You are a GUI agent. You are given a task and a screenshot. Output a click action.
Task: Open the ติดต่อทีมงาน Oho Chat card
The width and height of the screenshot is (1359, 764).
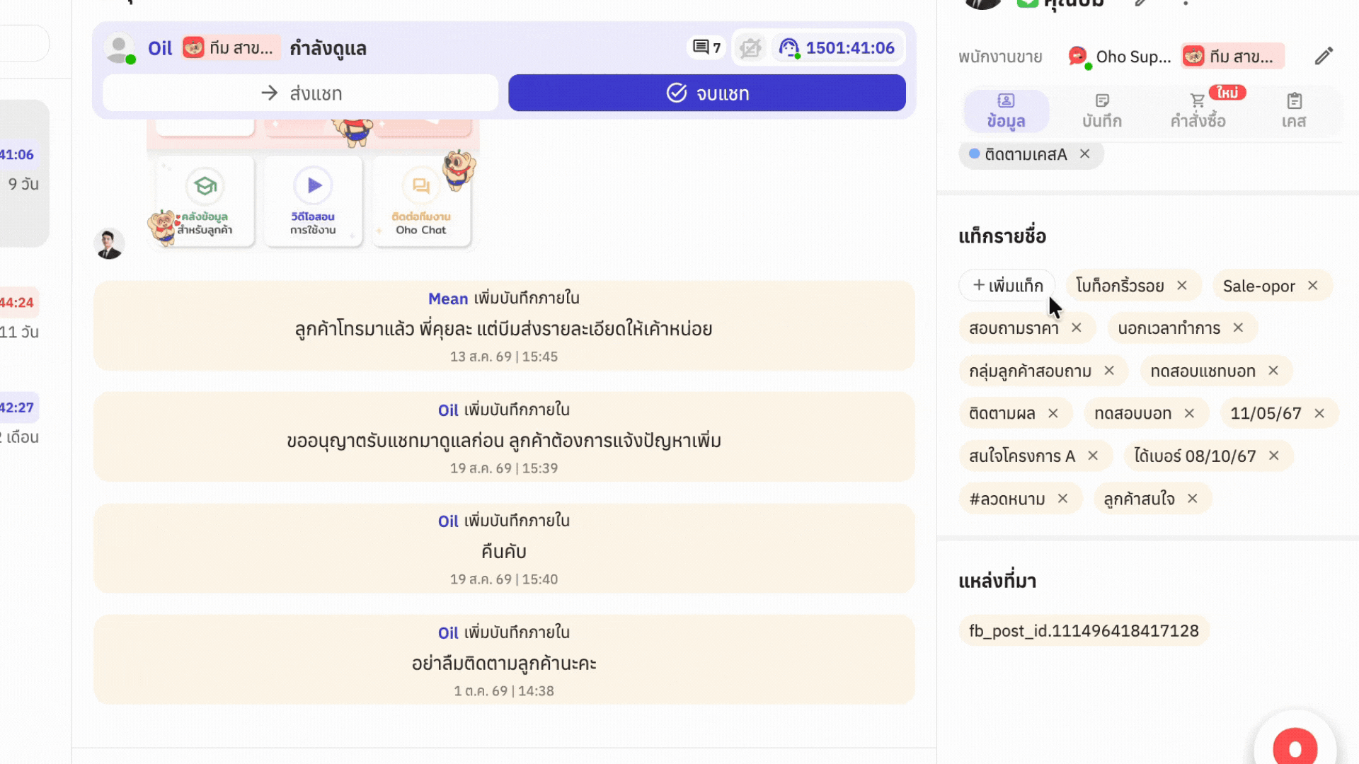pos(421,202)
